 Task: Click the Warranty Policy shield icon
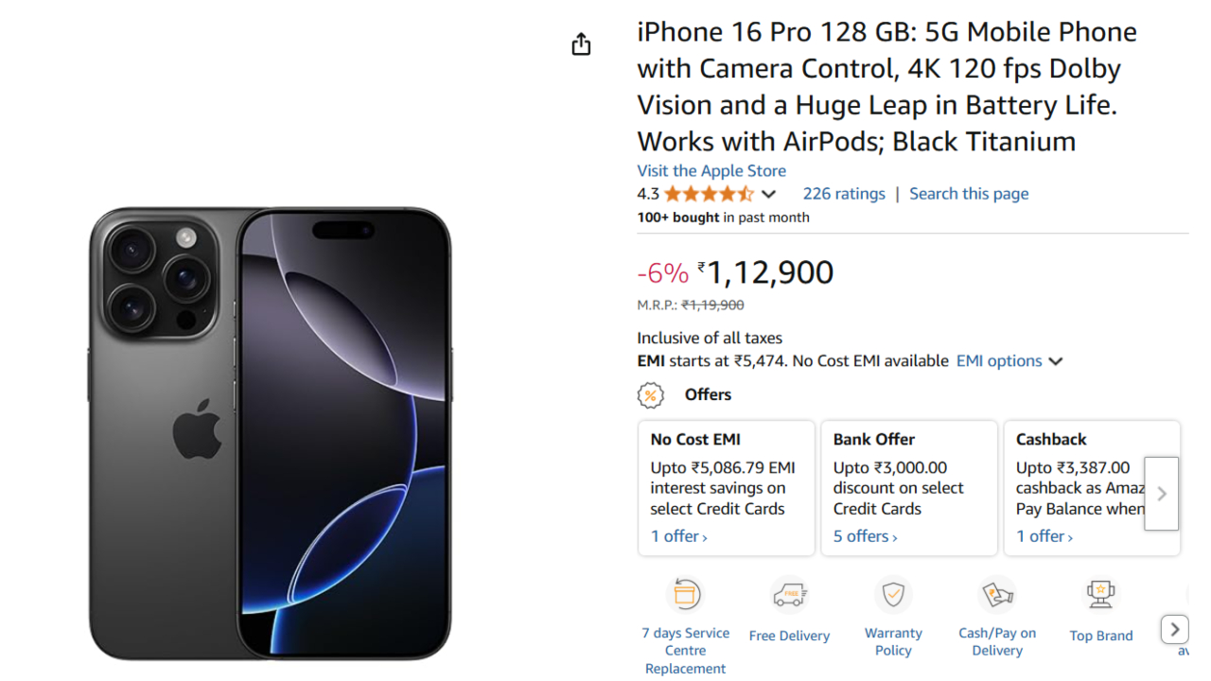893,595
